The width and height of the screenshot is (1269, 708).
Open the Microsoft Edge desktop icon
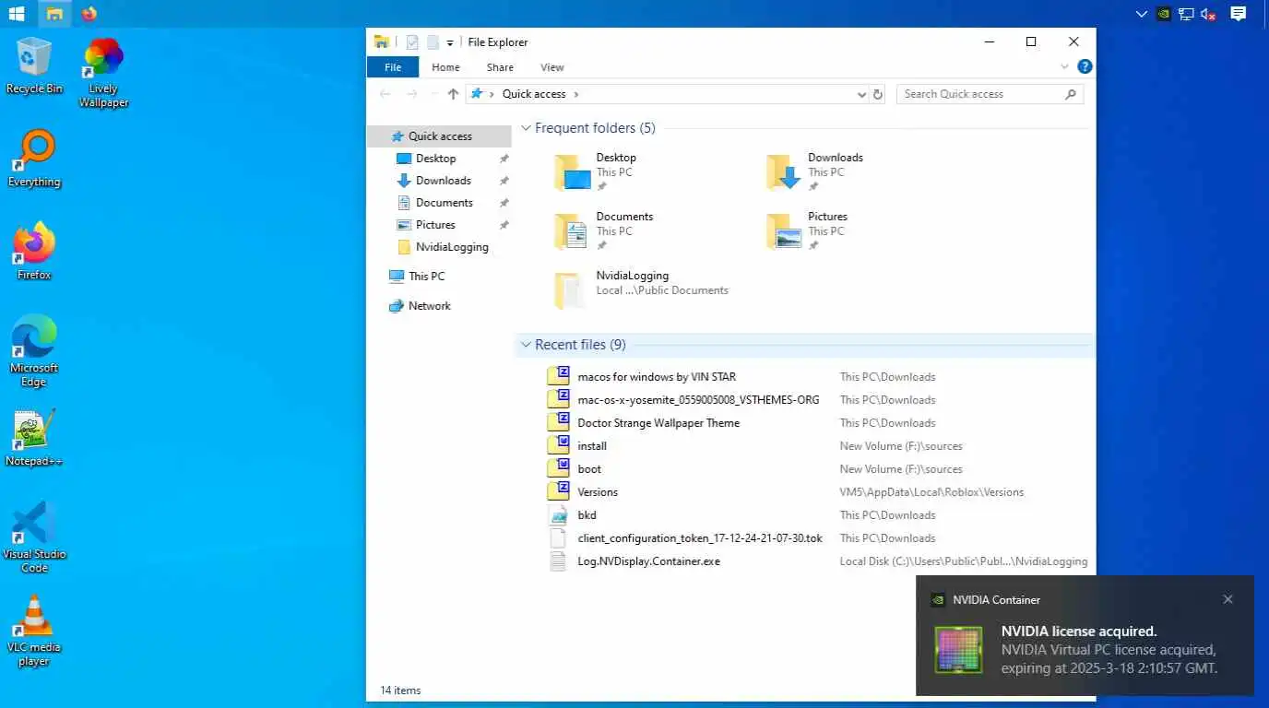coord(34,351)
